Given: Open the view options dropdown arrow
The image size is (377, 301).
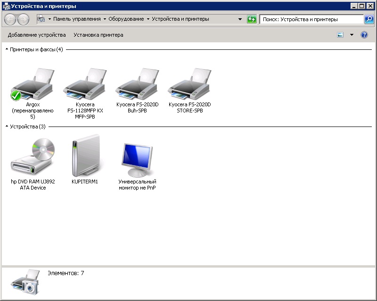Looking at the screenshot, I should [352, 35].
